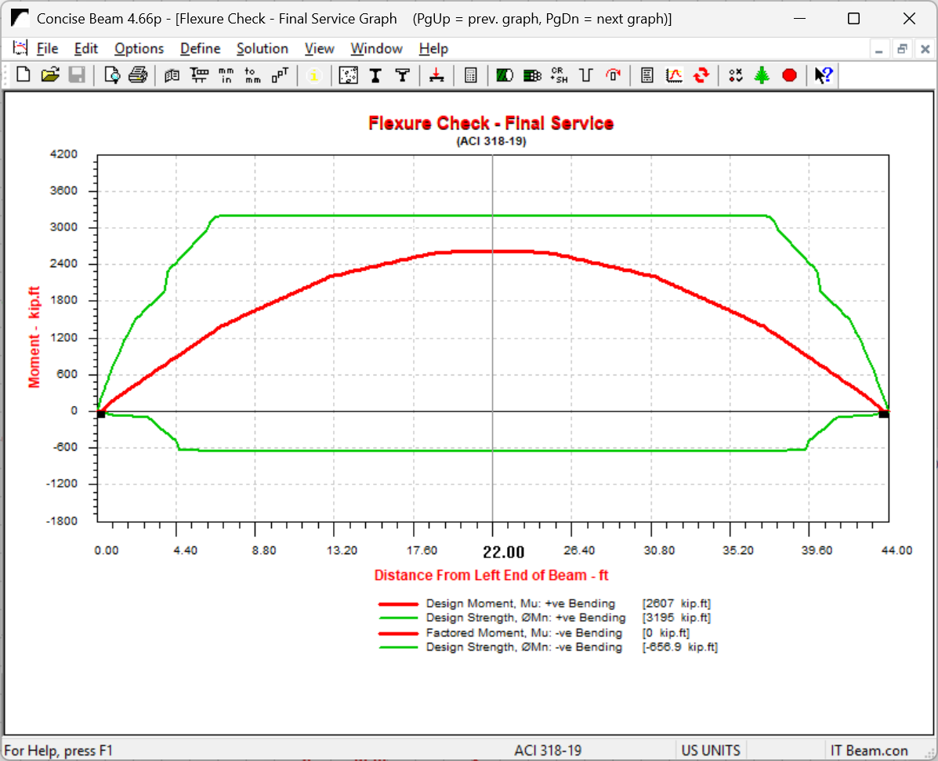Click the yellow information icon
Viewport: 938px width, 761px height.
click(x=314, y=75)
